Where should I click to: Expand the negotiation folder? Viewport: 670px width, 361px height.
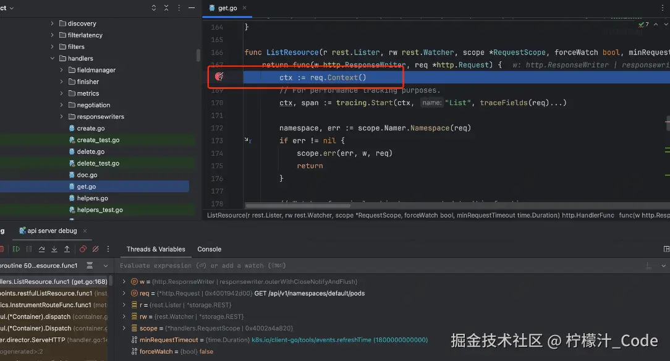coord(62,104)
